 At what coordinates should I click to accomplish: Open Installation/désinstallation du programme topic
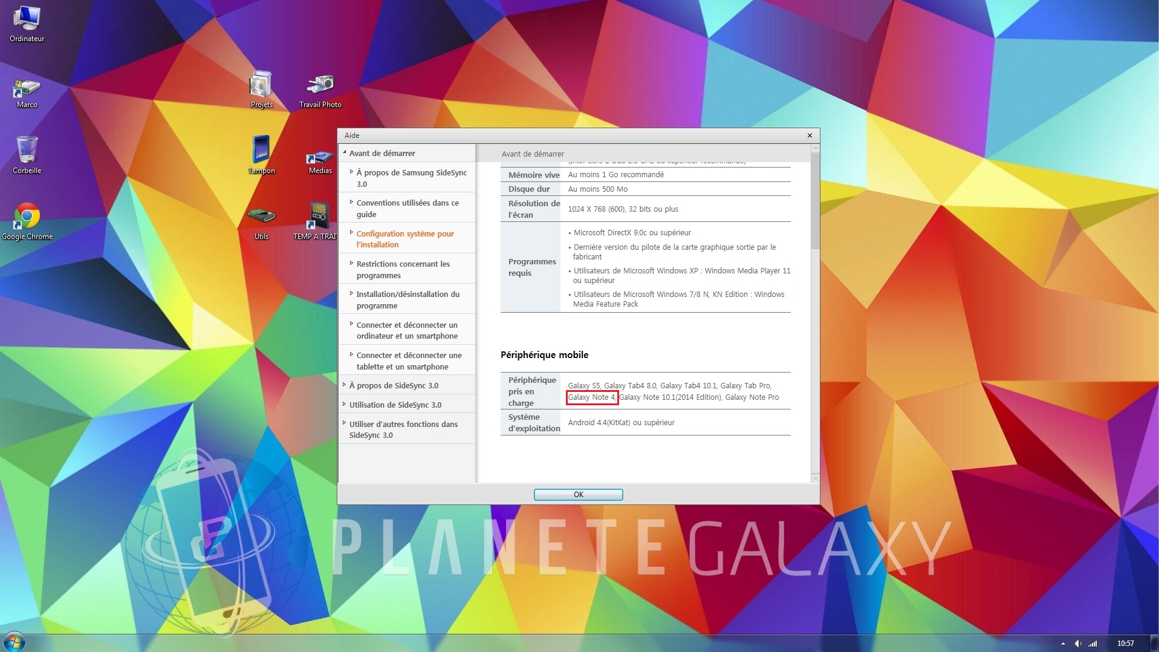407,299
